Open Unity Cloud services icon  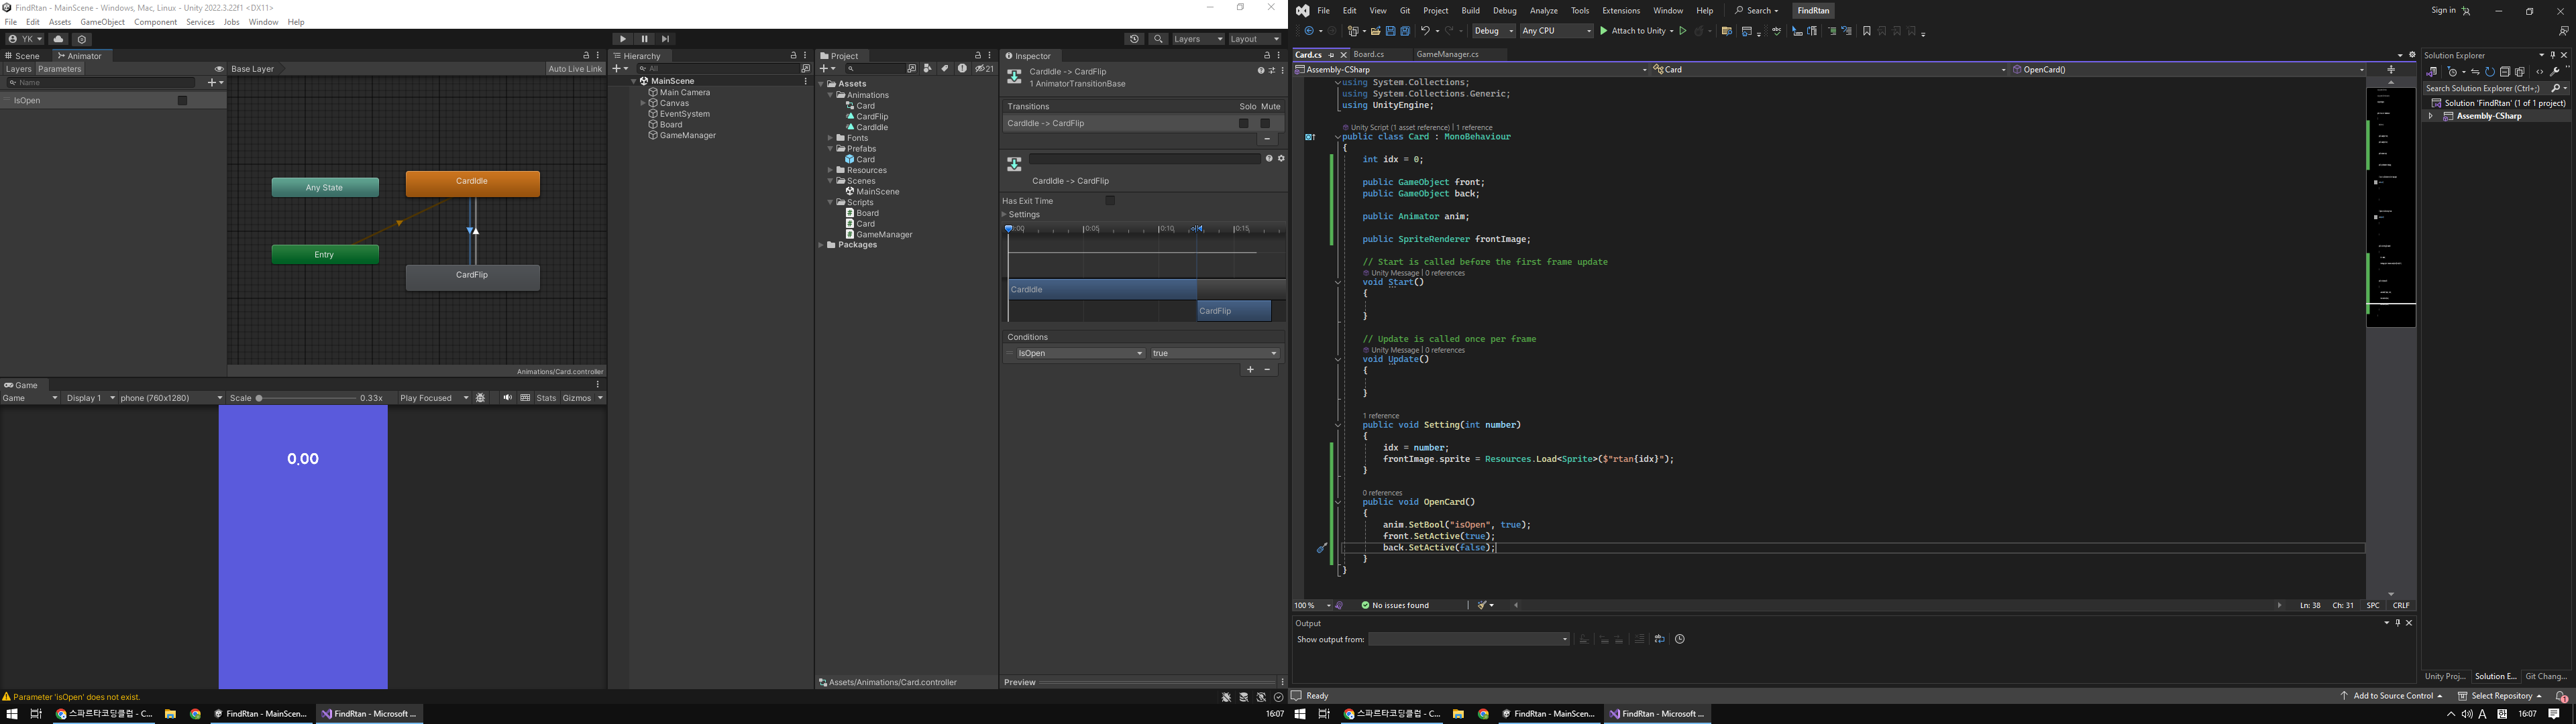pos(58,39)
